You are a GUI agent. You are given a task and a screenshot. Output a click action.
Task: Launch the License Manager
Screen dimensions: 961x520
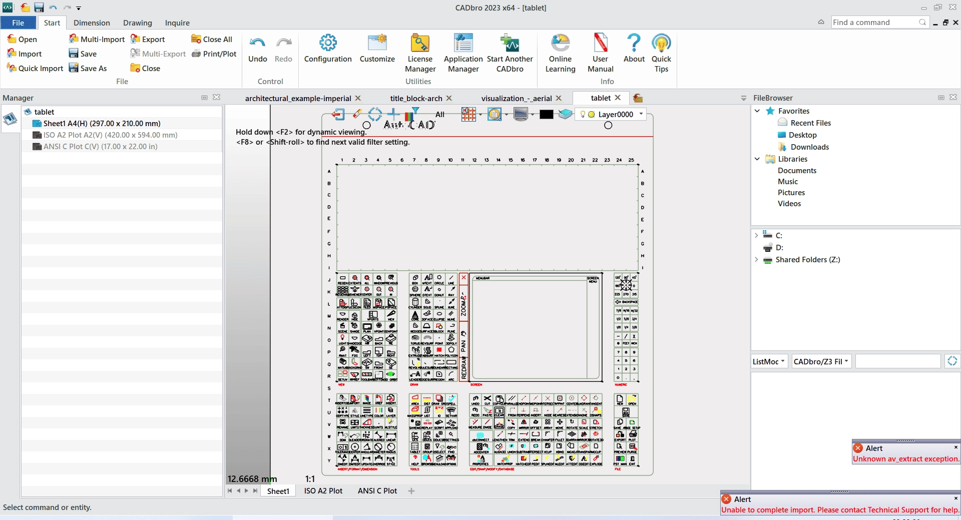420,54
